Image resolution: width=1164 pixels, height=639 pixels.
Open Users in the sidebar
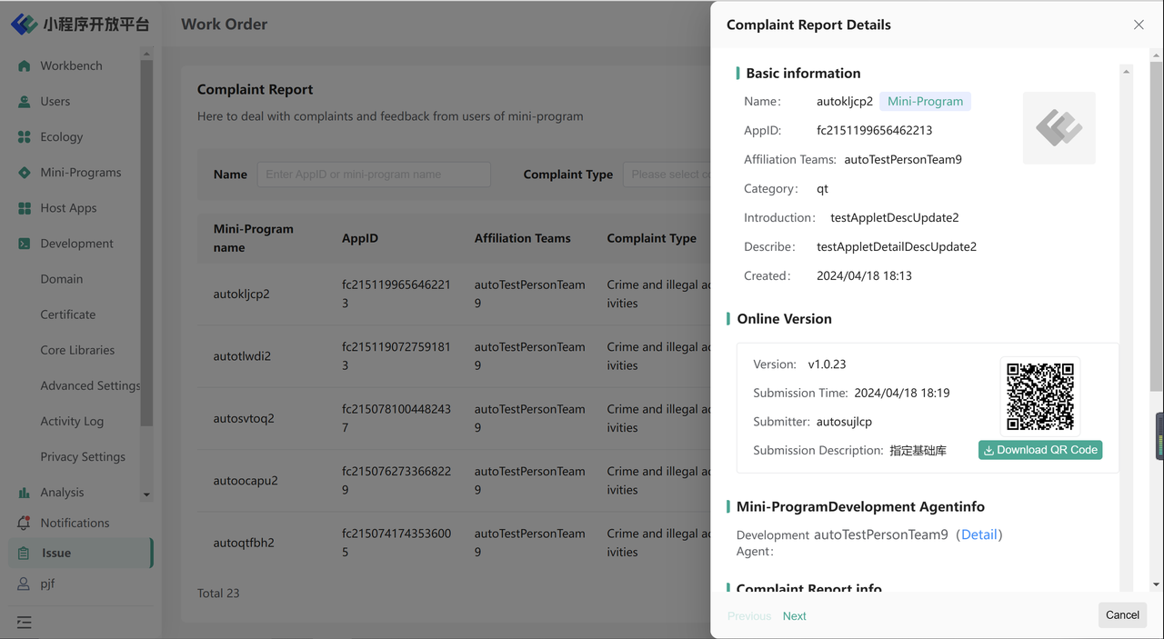click(55, 102)
